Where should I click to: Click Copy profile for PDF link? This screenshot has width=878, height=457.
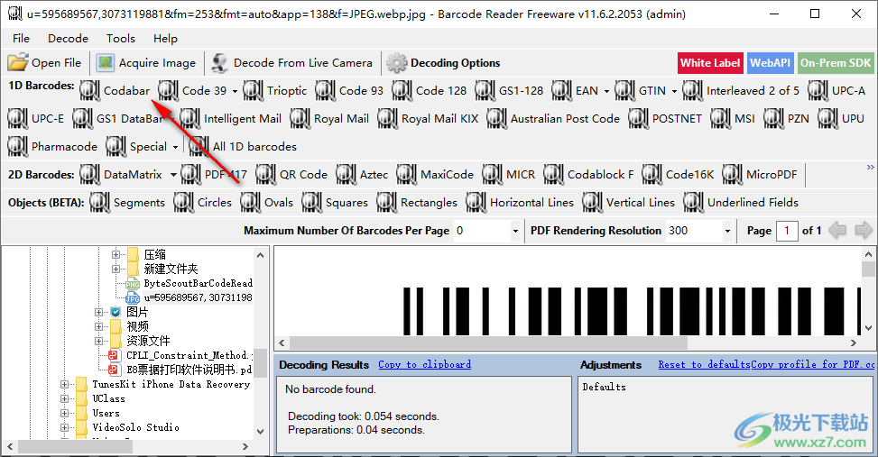[x=812, y=365]
